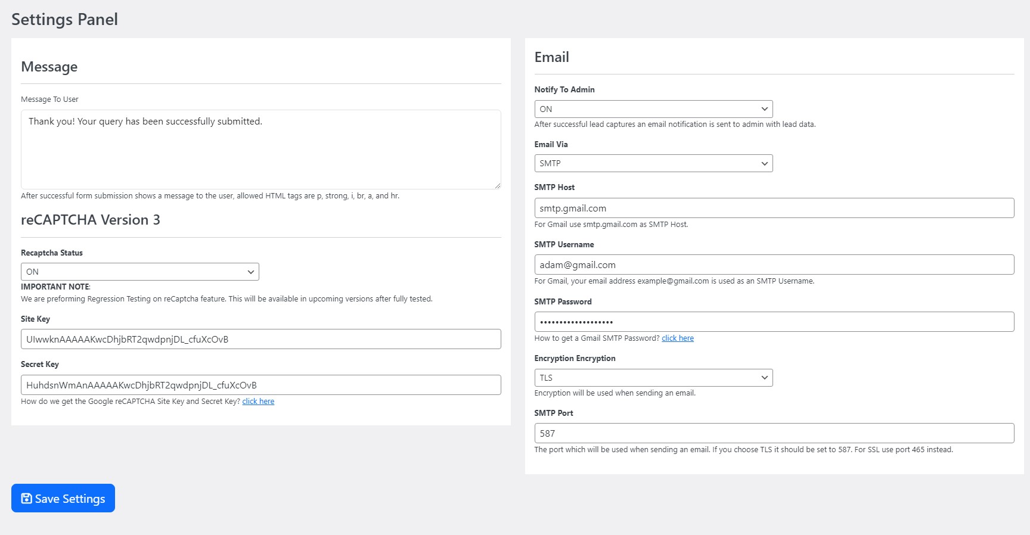Click the 'SMTP Username' label

564,245
